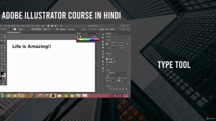This screenshot has width=216, height=121.
Task: Select the align right paragraph button
Action: tap(114, 89)
